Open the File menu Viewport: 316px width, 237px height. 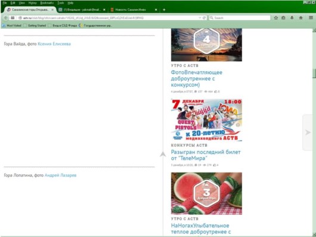pyautogui.click(x=5, y=3)
